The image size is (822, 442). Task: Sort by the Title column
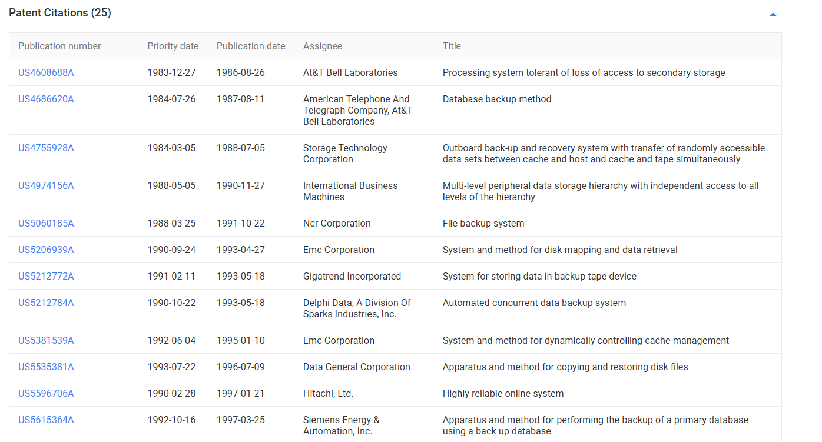point(452,46)
